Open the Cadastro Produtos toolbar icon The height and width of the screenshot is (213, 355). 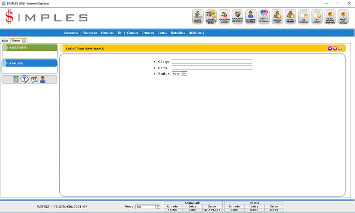(238, 17)
